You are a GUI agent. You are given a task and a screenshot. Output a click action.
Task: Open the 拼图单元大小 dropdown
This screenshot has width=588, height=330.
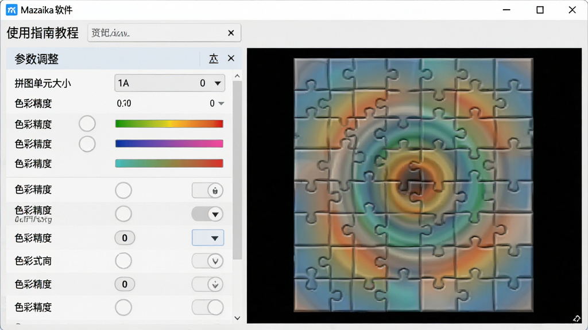tap(169, 83)
